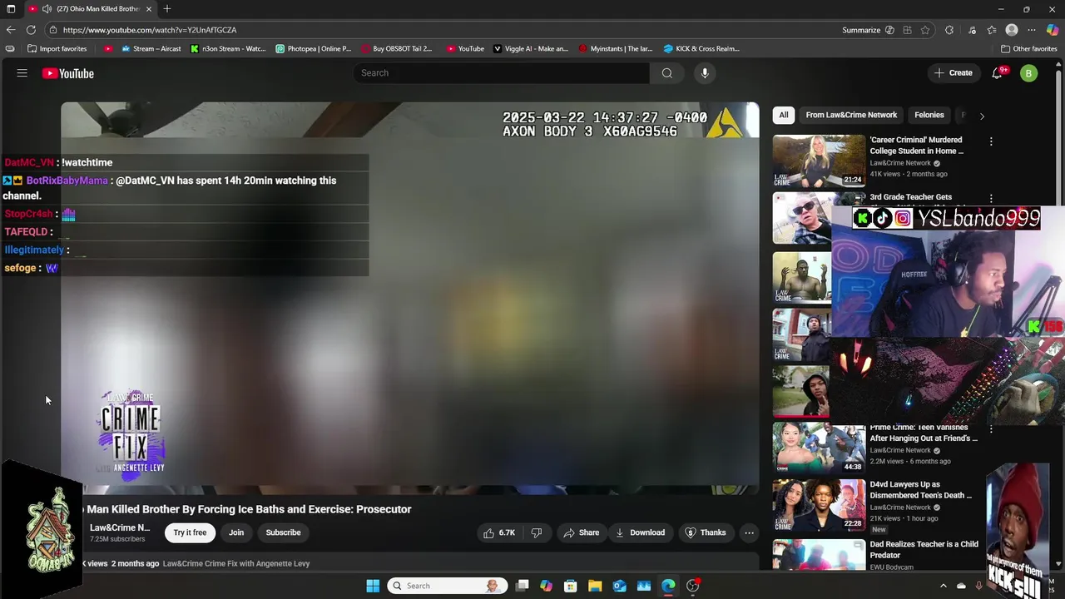1065x599 pixels.
Task: Open options menu for 3rd Grade Teacher video
Action: point(991,199)
